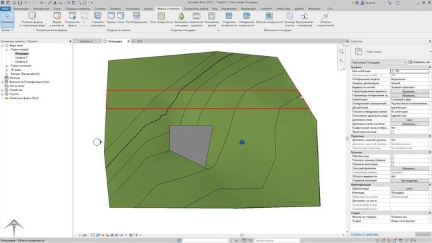Toggle the Sun Path (Траектория солнца) checkbox
This screenshot has width=432, height=243.
point(392,132)
